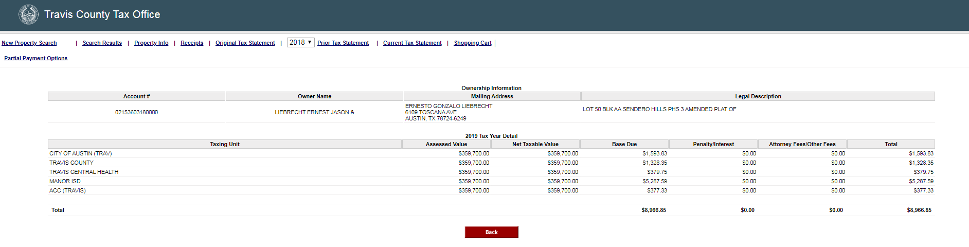
Task: Click the mailing address line 6109 TOSCANA AVE
Action: pos(431,112)
